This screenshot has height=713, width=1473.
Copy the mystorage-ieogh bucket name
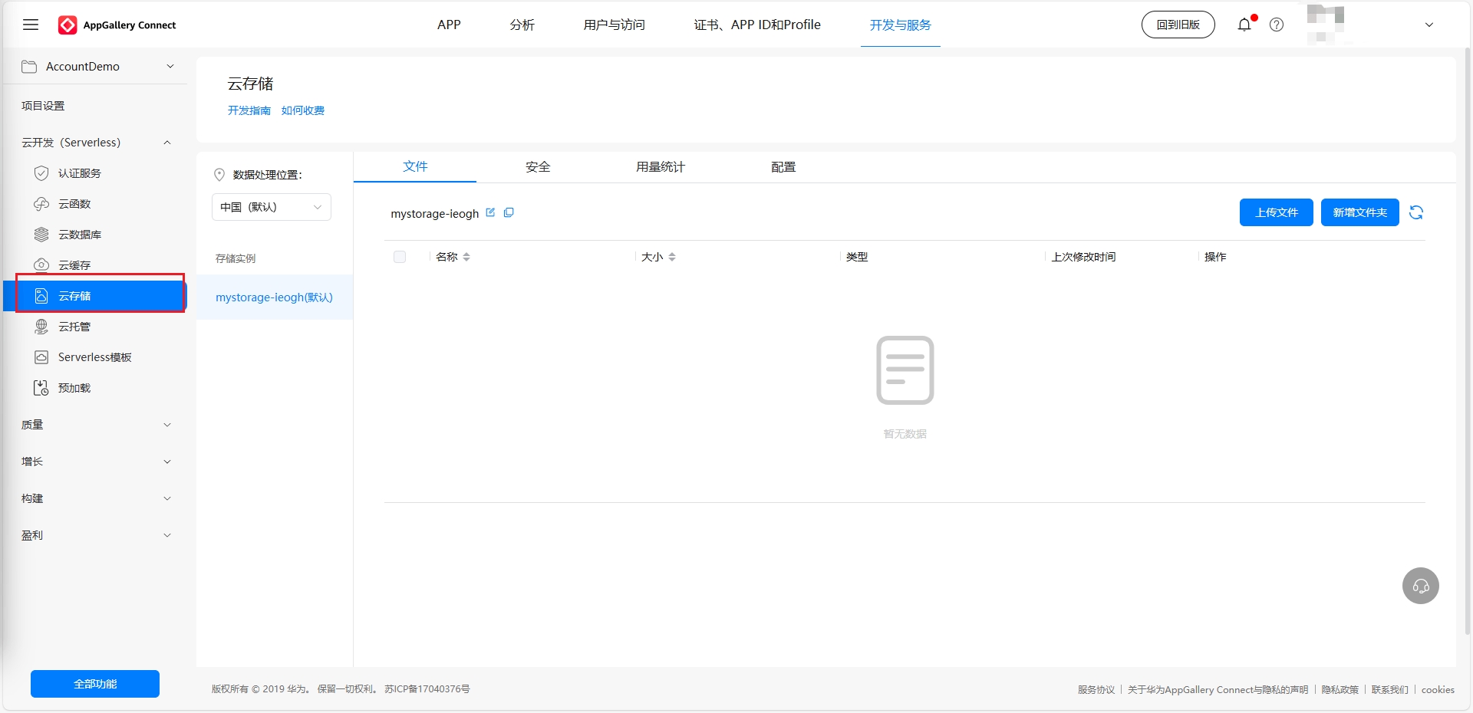click(509, 213)
